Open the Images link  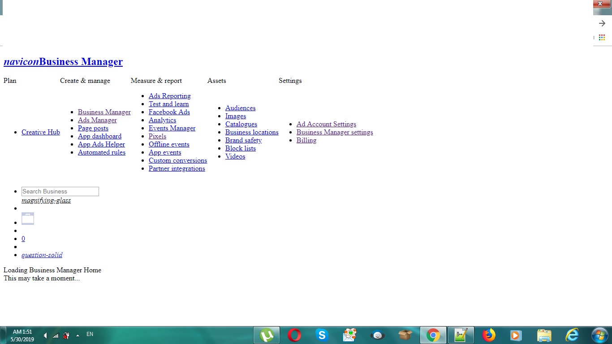[x=236, y=116]
